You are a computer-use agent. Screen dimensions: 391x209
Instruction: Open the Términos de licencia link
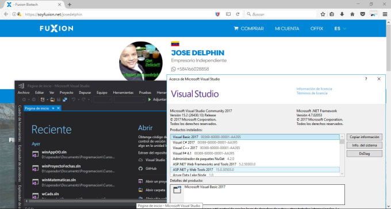click(x=312, y=93)
